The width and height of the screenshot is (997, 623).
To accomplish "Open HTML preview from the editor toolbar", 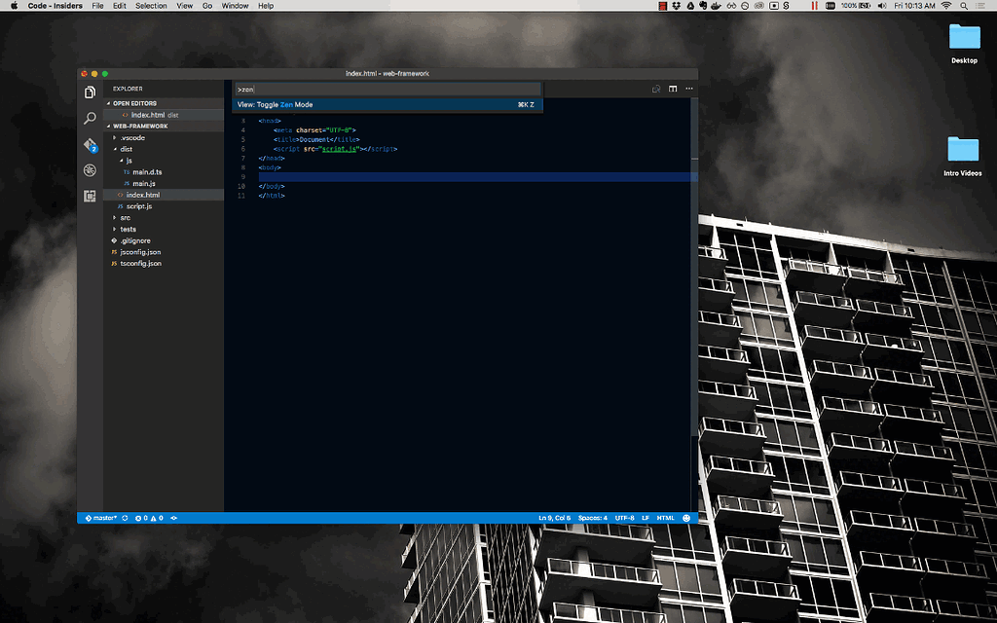I will click(656, 89).
